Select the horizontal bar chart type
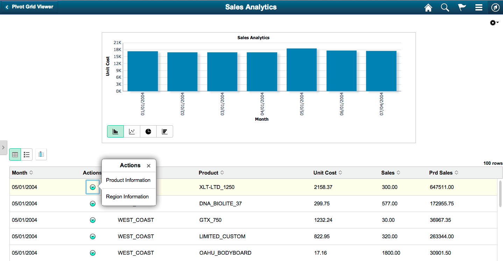The height and width of the screenshot is (261, 503). (x=164, y=131)
